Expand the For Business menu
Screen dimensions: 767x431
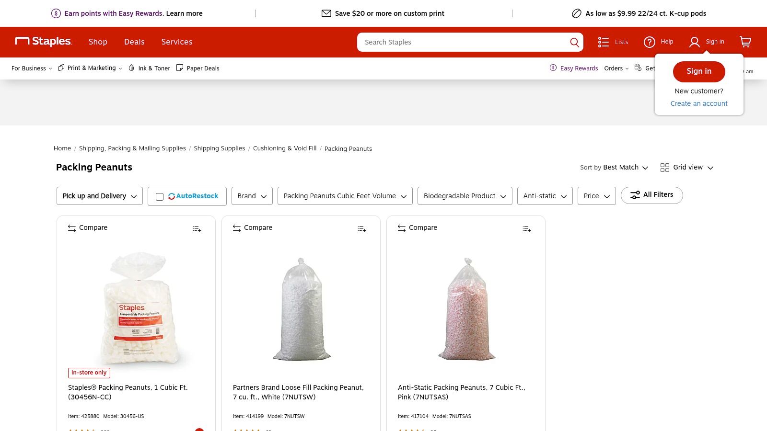point(32,68)
